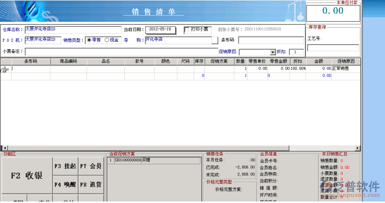Click the right arrow of horizontal scrollbar
Image resolution: width=385 pixels, height=203 pixels.
tap(358, 148)
